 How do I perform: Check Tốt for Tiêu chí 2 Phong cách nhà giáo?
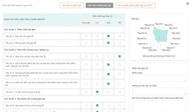pos(119,43)
